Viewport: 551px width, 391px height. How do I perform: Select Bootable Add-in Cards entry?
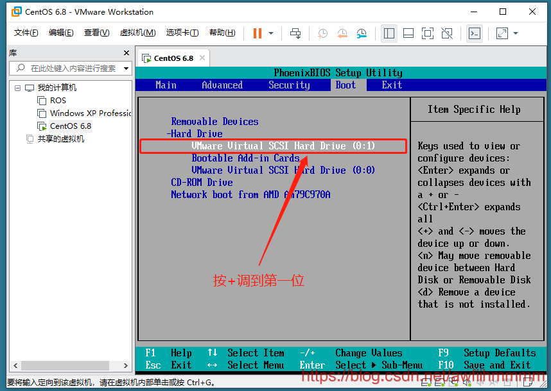[245, 158]
